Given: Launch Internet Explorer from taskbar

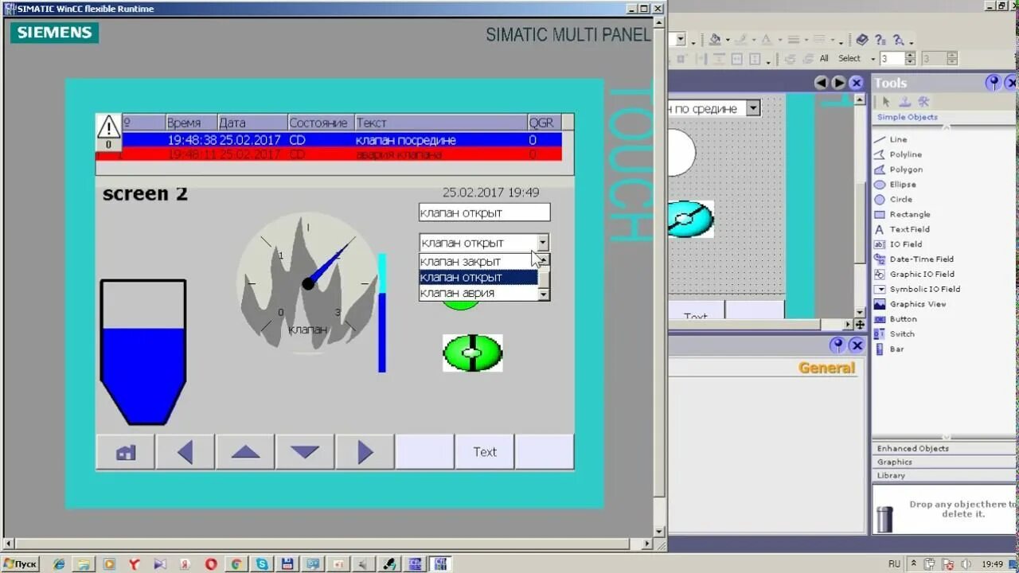Looking at the screenshot, I should [x=59, y=564].
